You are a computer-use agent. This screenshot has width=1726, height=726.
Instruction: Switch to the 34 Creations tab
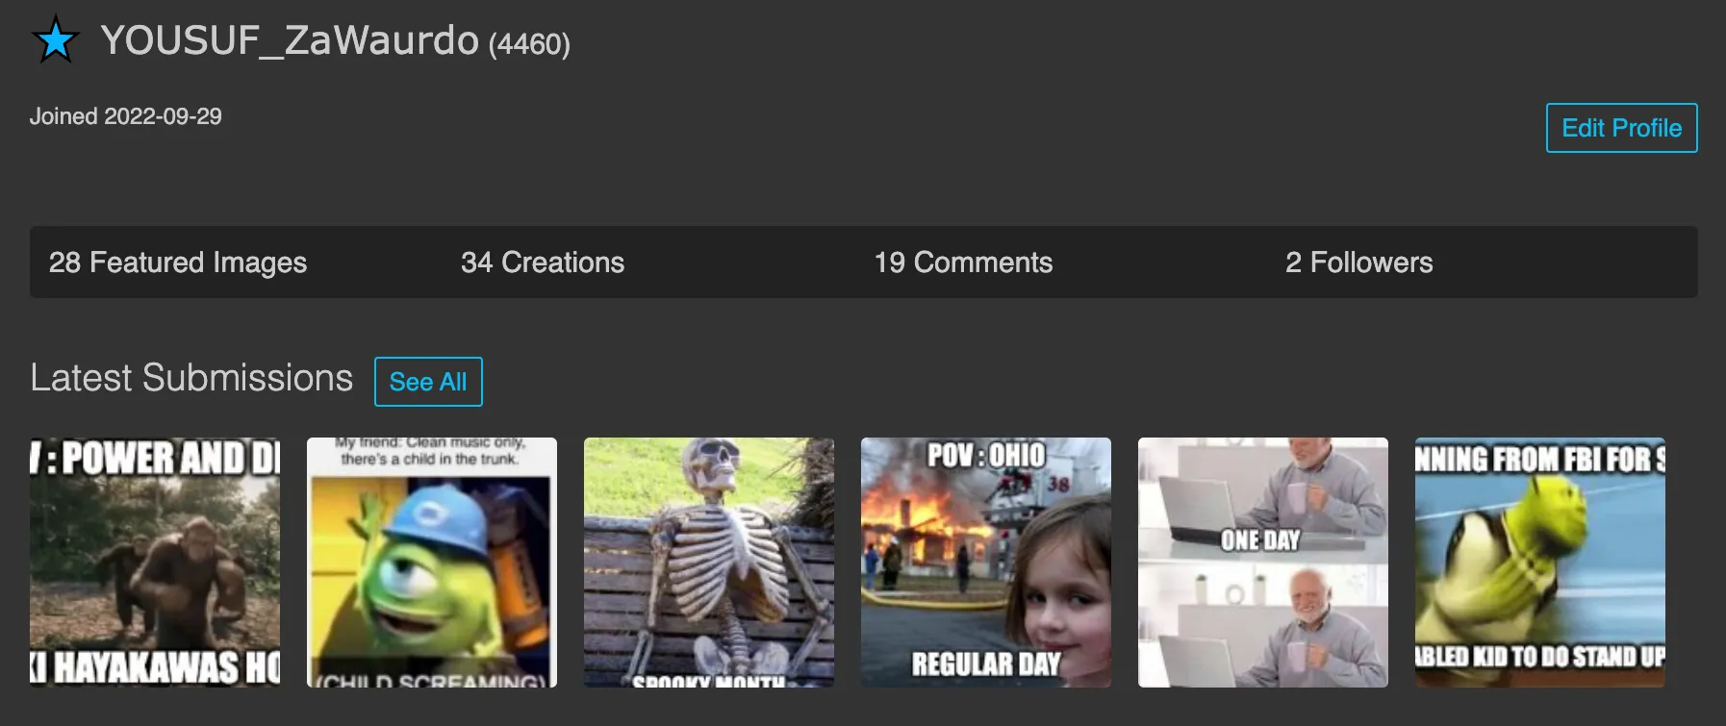[x=543, y=263]
